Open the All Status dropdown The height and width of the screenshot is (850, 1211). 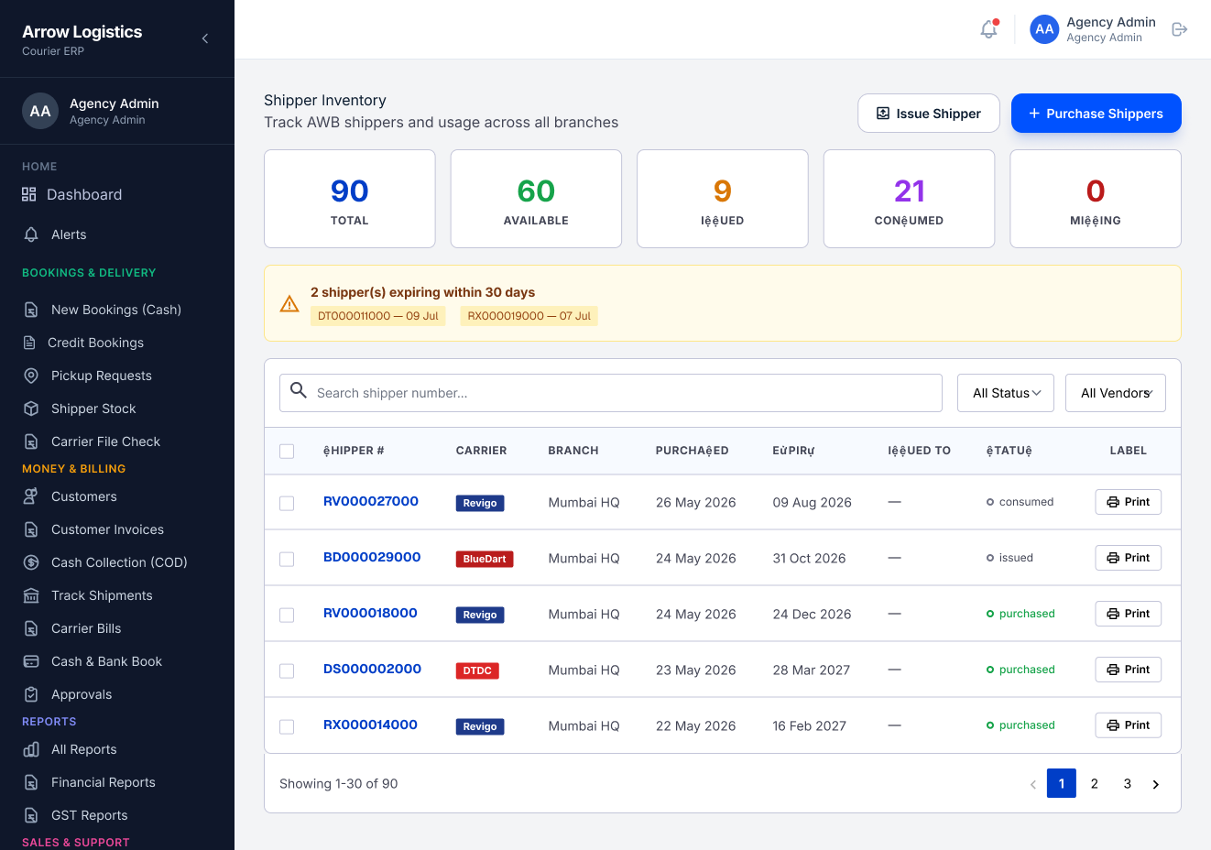[x=1006, y=393]
